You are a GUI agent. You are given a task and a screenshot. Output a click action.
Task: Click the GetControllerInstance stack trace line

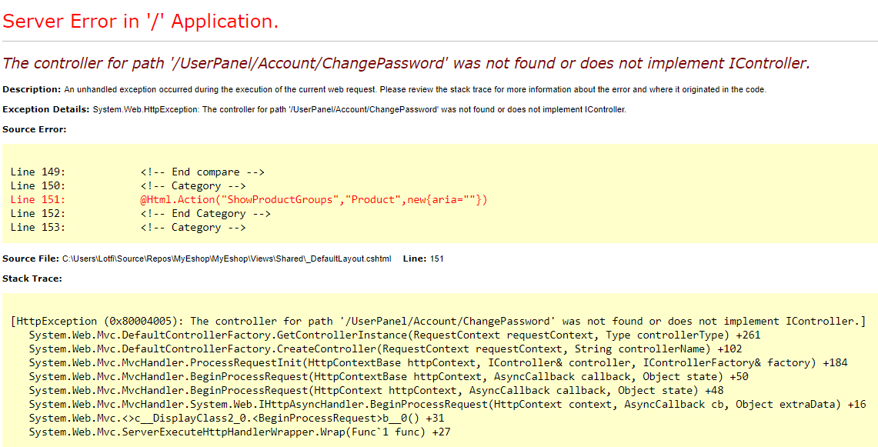pos(394,335)
